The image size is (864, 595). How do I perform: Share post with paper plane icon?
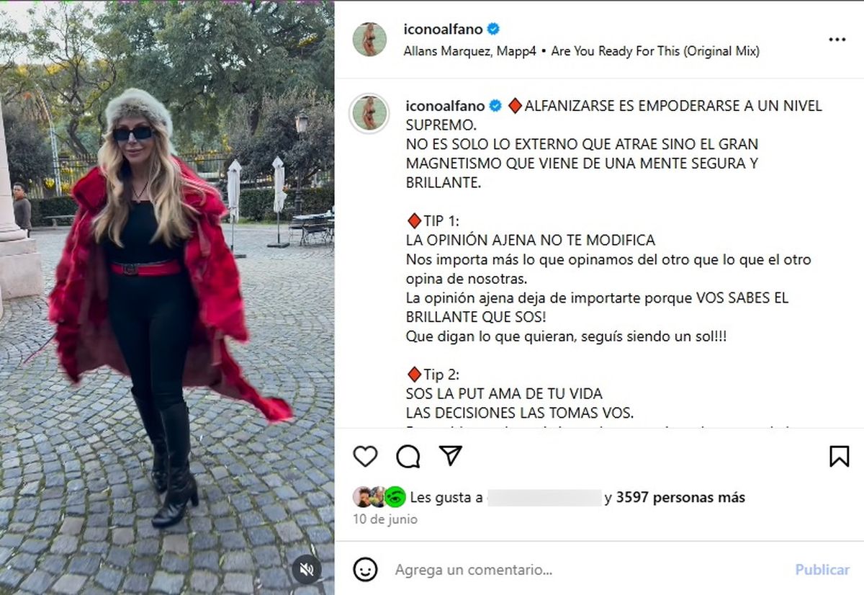(451, 456)
